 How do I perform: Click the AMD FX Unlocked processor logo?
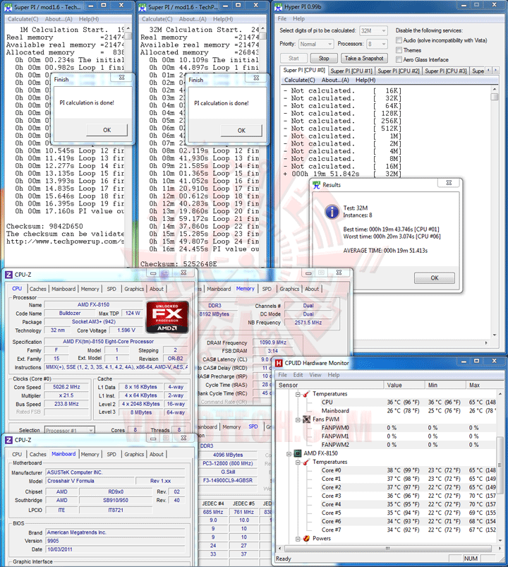tap(167, 317)
